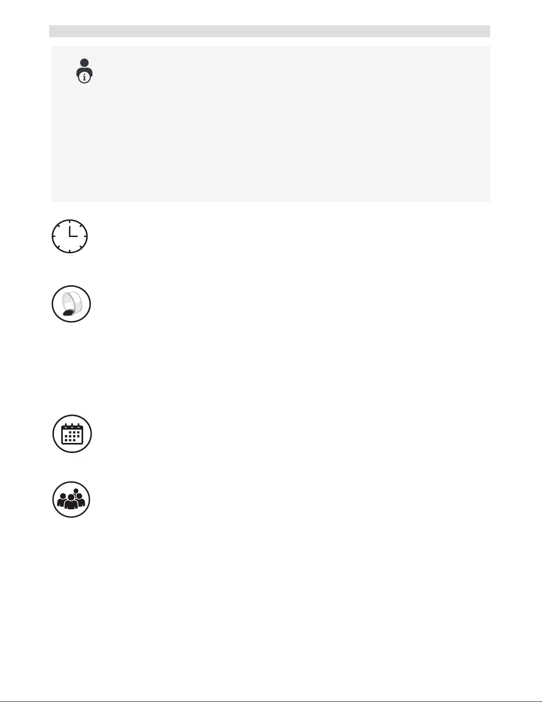The height and width of the screenshot is (702, 542).
Task: Open the calendar icon
Action: (x=72, y=434)
